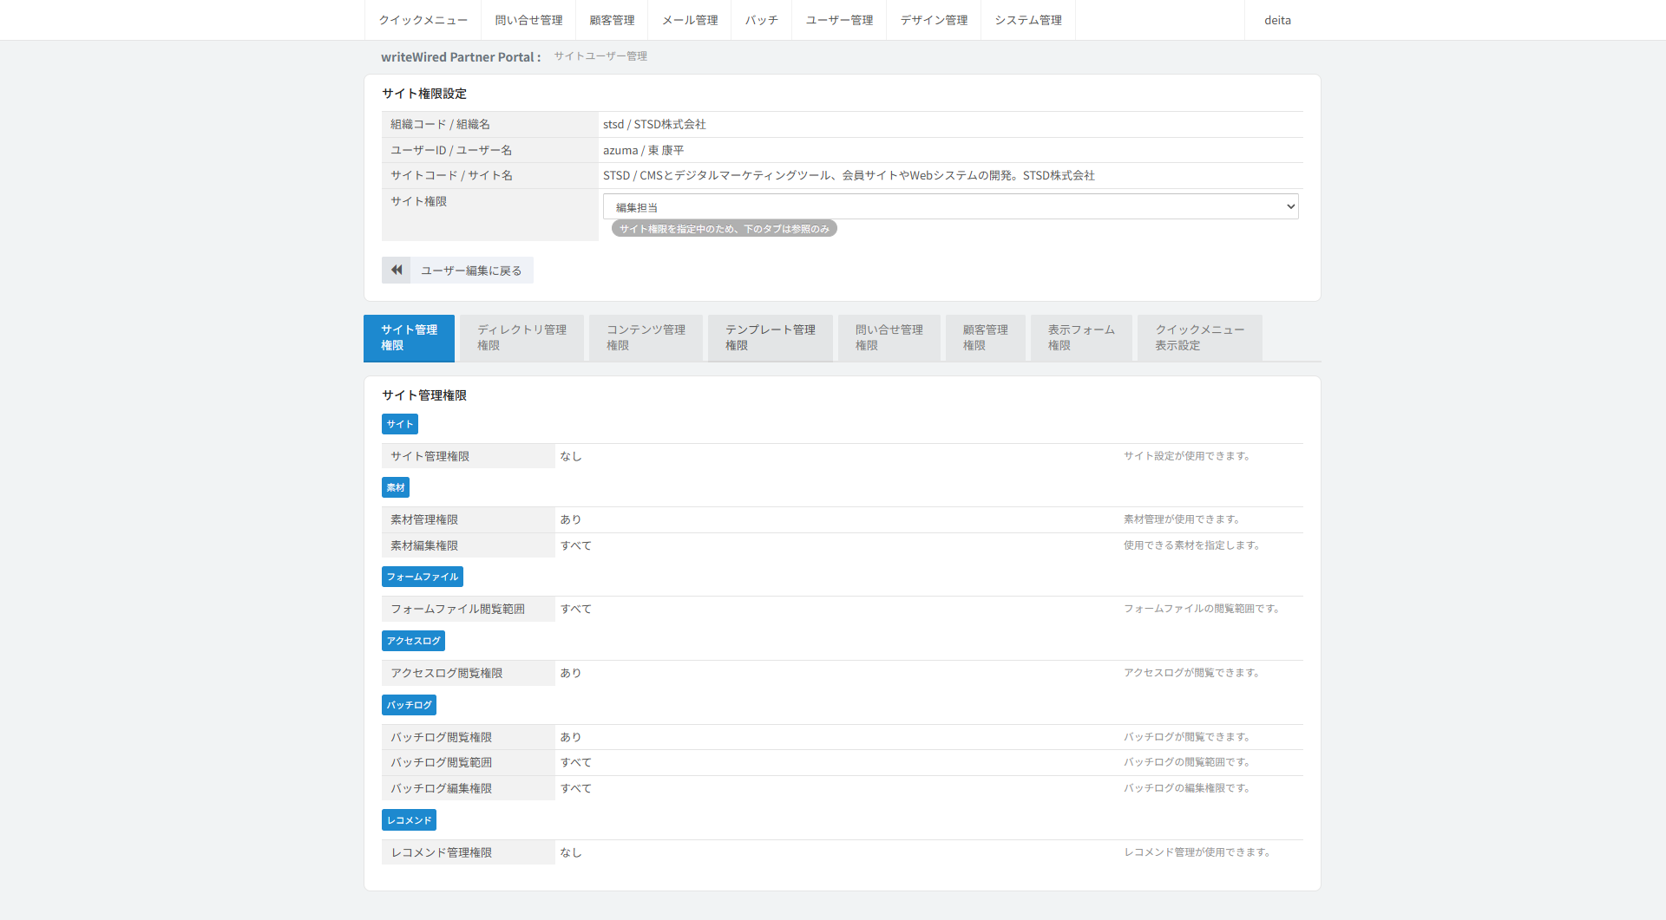
Task: Open the メール管理 top menu
Action: point(690,20)
